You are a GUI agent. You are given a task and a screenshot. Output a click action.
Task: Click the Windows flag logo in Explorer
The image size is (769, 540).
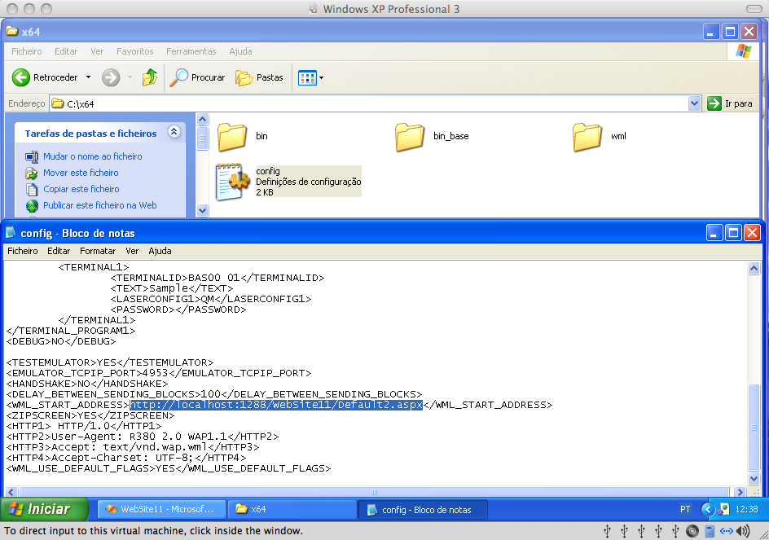click(x=744, y=51)
